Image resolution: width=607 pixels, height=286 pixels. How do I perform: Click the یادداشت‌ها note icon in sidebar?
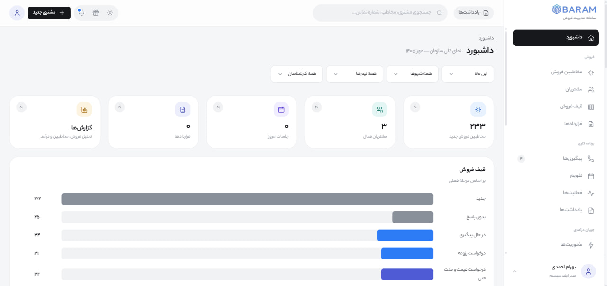coord(591,210)
